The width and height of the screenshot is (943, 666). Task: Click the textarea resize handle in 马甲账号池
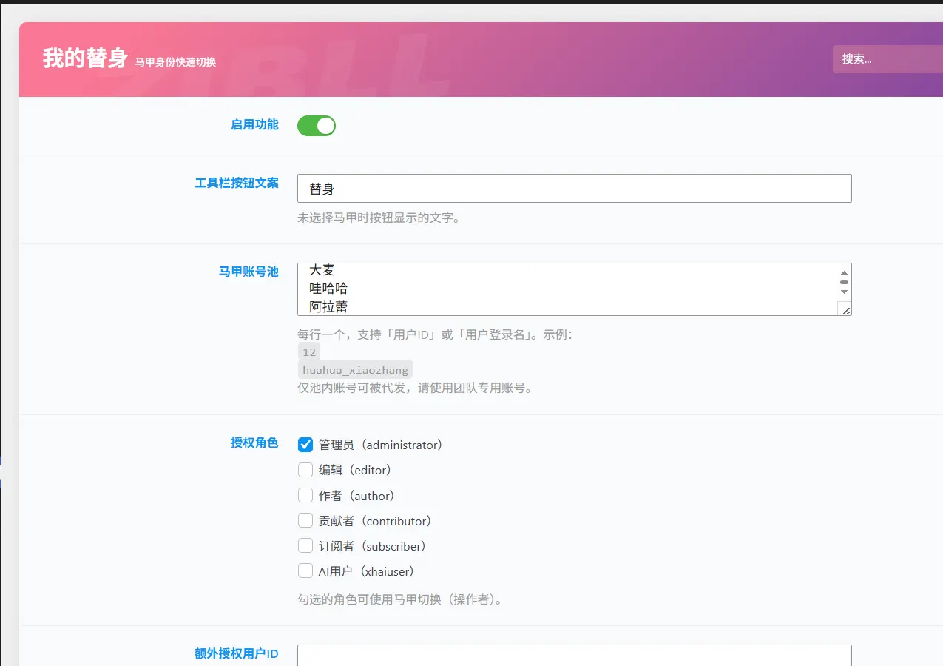pyautogui.click(x=845, y=310)
